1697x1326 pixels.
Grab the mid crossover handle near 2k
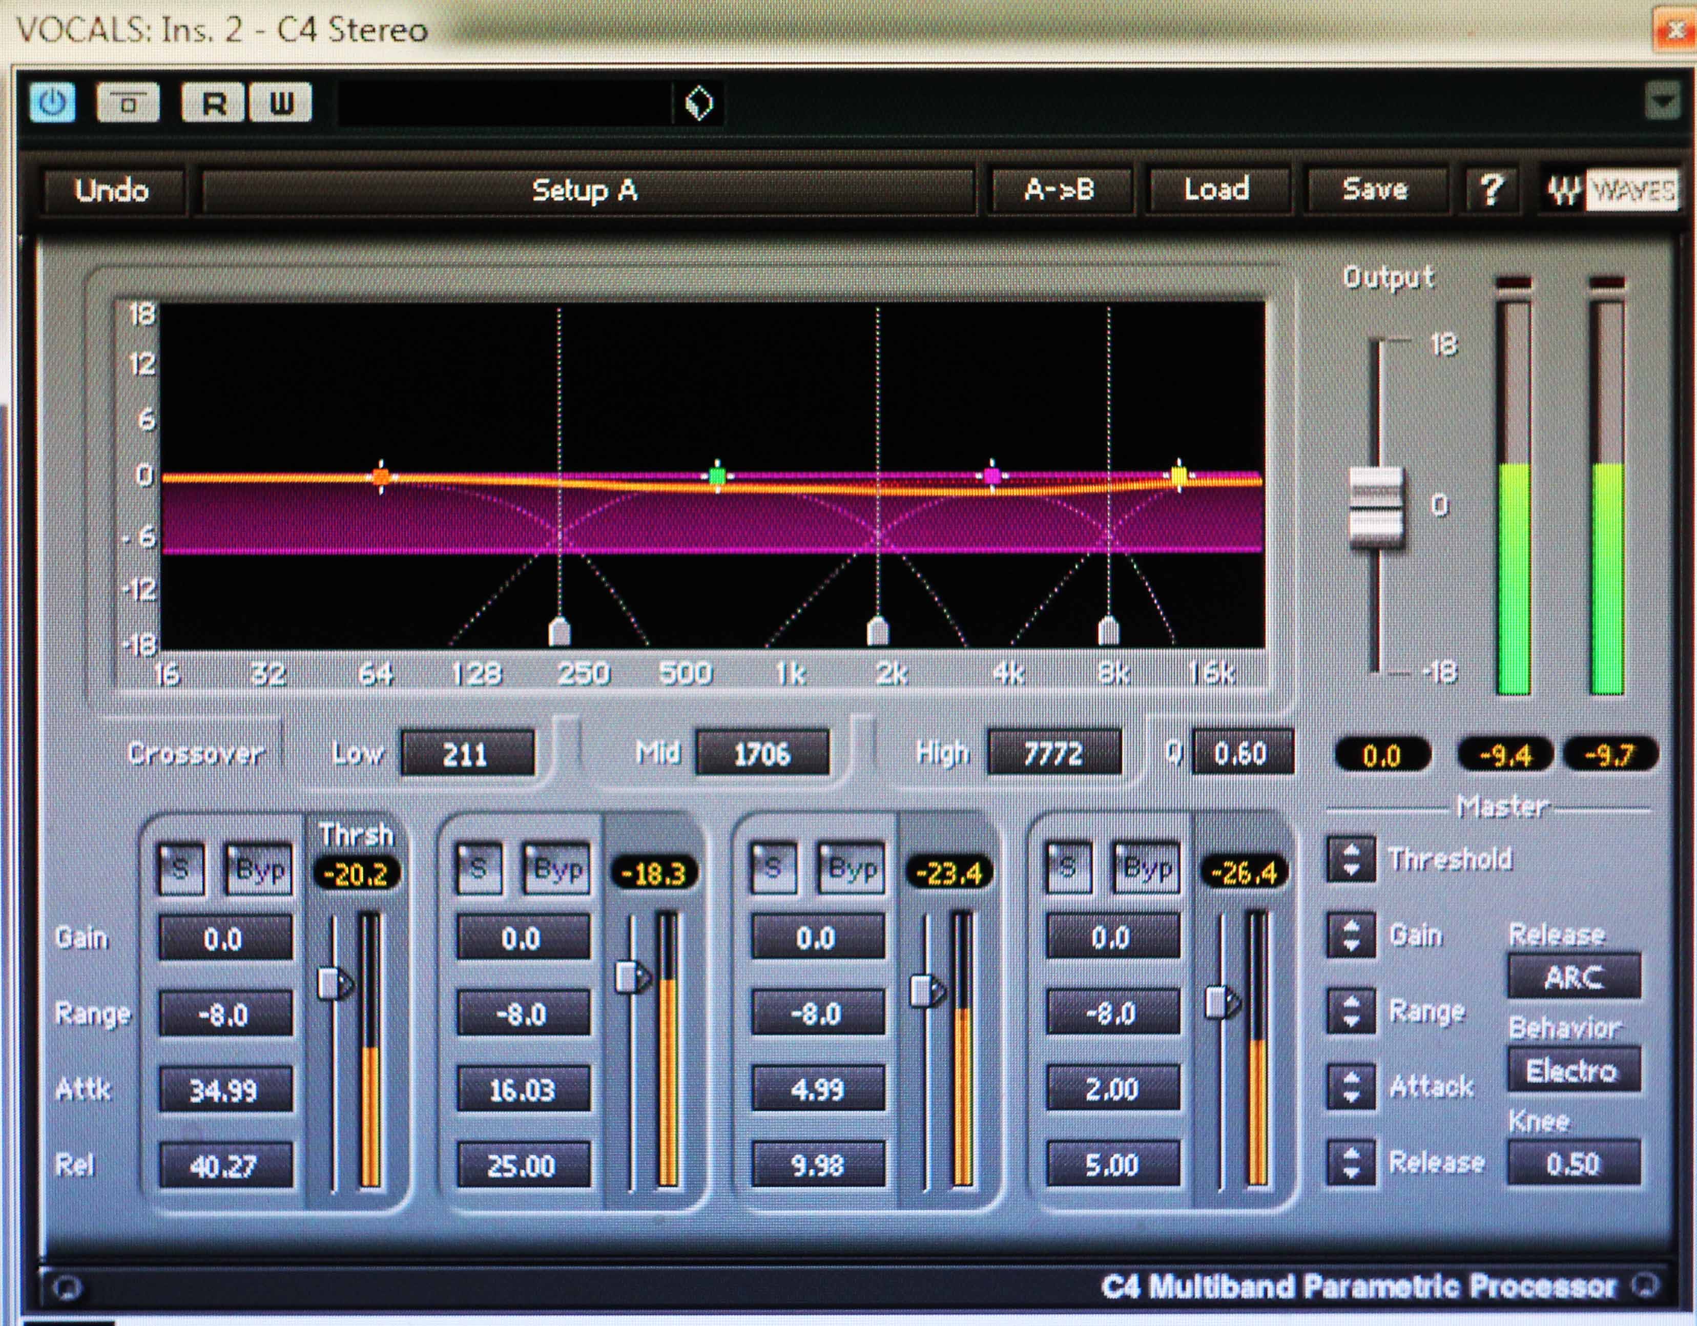point(878,631)
